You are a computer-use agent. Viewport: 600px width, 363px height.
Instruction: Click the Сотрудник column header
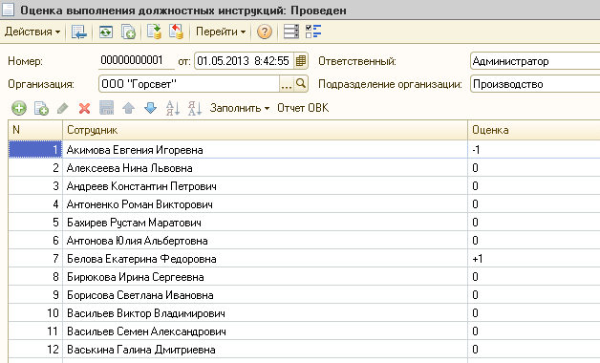pyautogui.click(x=265, y=130)
